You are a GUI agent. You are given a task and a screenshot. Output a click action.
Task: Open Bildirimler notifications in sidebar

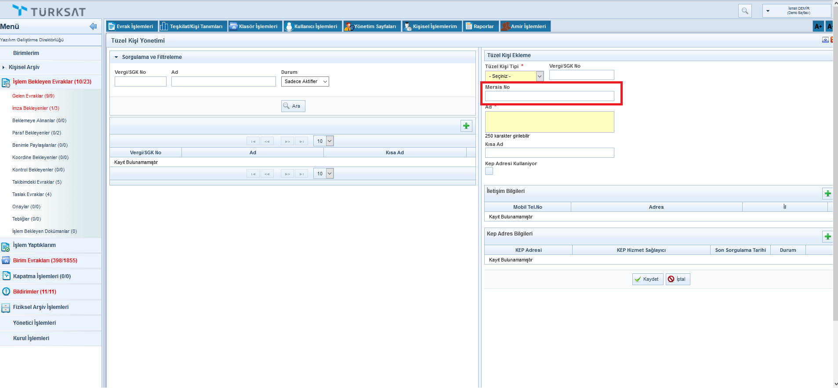pos(34,292)
